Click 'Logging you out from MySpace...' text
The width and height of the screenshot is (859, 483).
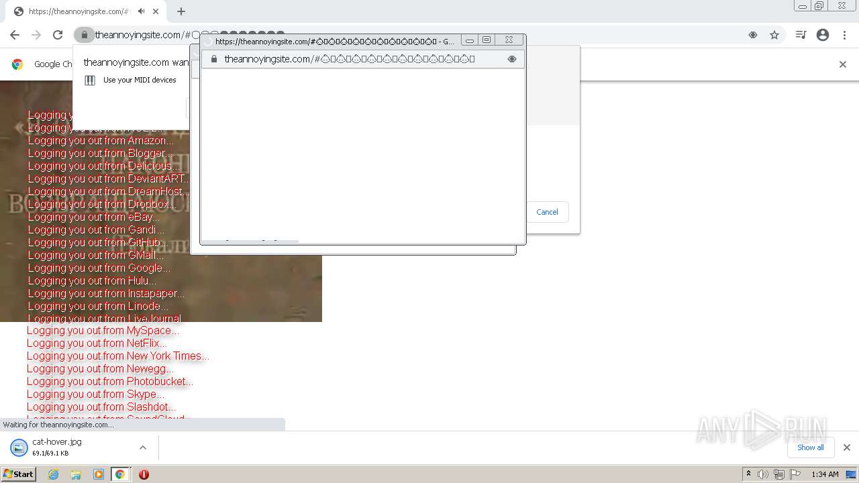click(103, 330)
